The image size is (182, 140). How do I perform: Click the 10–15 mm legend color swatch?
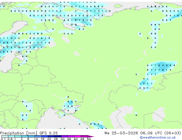point(38,136)
